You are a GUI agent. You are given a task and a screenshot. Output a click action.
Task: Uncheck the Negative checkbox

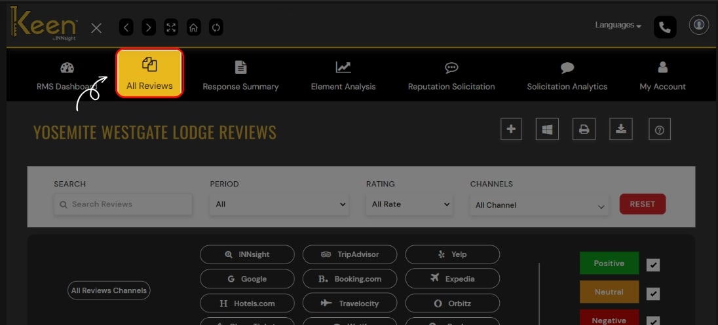(x=653, y=321)
